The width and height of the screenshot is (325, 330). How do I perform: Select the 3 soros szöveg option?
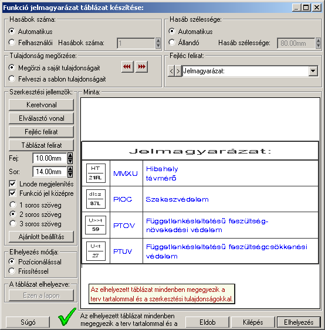pyautogui.click(x=13, y=223)
